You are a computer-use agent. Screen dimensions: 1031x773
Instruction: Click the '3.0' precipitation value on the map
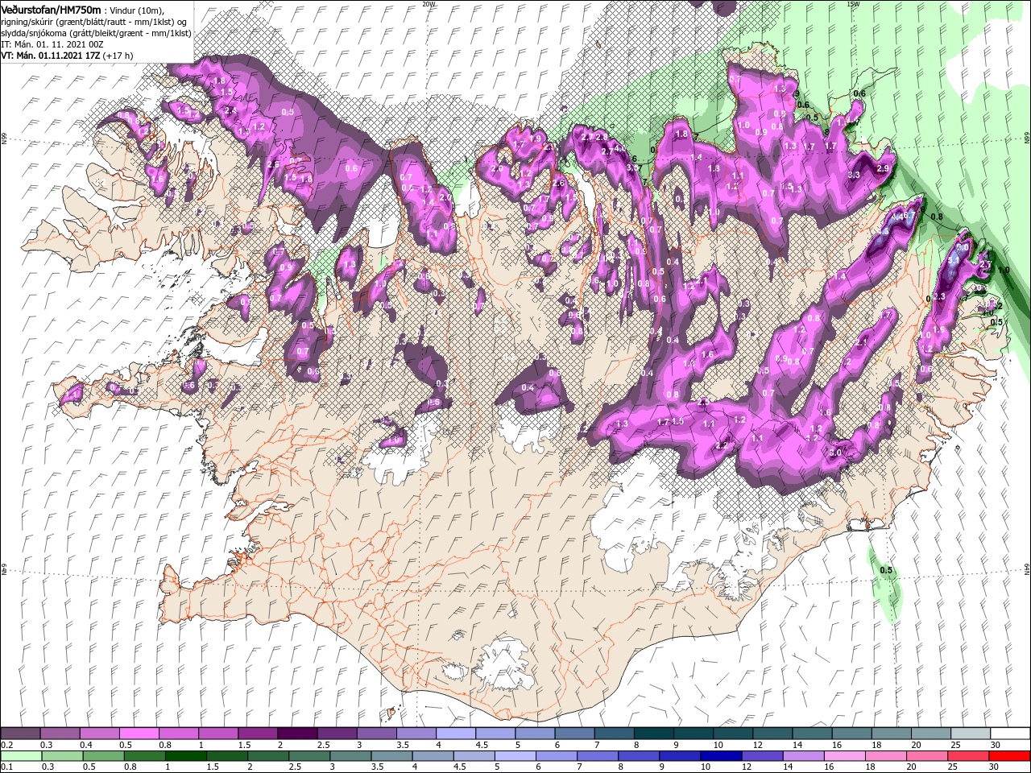pyautogui.click(x=835, y=453)
